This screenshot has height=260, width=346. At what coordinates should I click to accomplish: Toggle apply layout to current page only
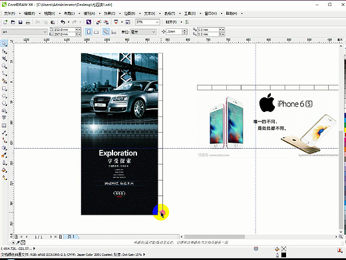tap(114, 32)
